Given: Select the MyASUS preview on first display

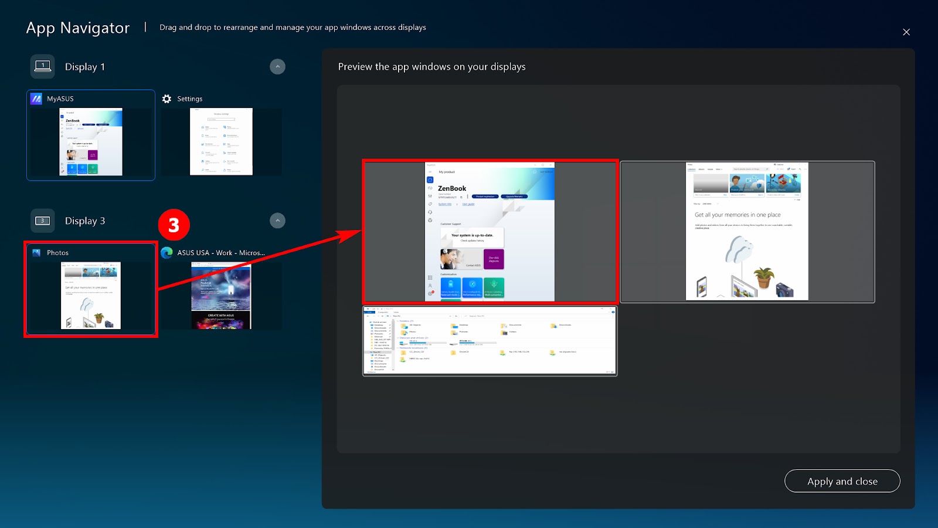Looking at the screenshot, I should click(490, 232).
